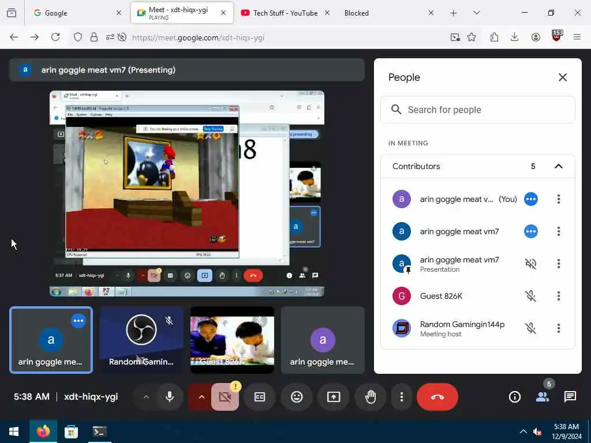Open the Firefox account icon

click(536, 37)
